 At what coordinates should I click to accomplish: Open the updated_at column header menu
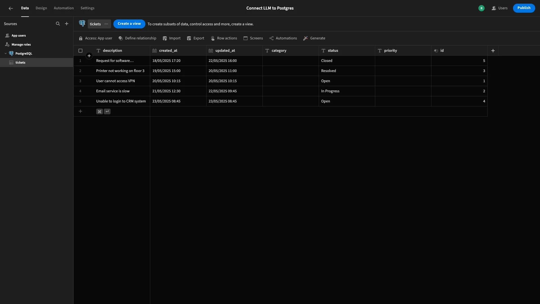coord(234,51)
